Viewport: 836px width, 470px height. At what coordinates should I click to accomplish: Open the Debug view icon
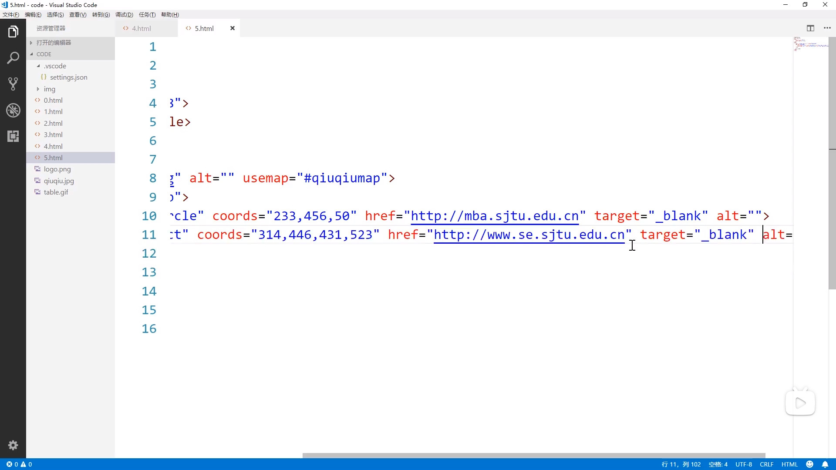point(13,110)
